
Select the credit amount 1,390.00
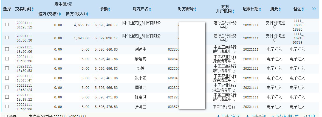tap(81, 38)
